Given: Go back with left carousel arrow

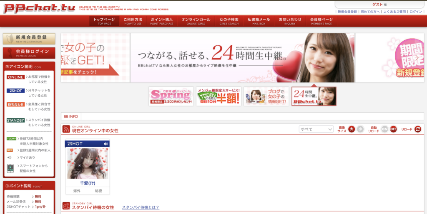Looking at the screenshot, I should coord(68,58).
